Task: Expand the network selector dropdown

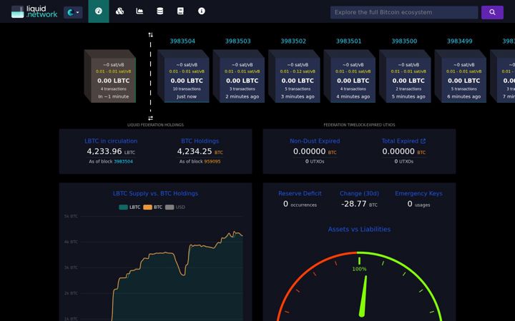Action: coord(73,12)
